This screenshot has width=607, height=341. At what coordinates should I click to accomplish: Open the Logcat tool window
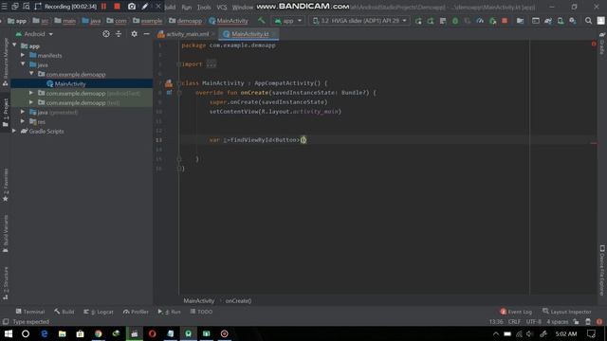(x=99, y=312)
